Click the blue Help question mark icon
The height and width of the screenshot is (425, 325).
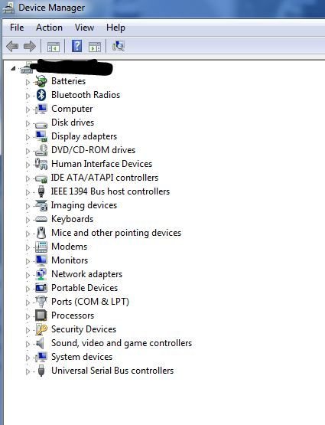(76, 46)
